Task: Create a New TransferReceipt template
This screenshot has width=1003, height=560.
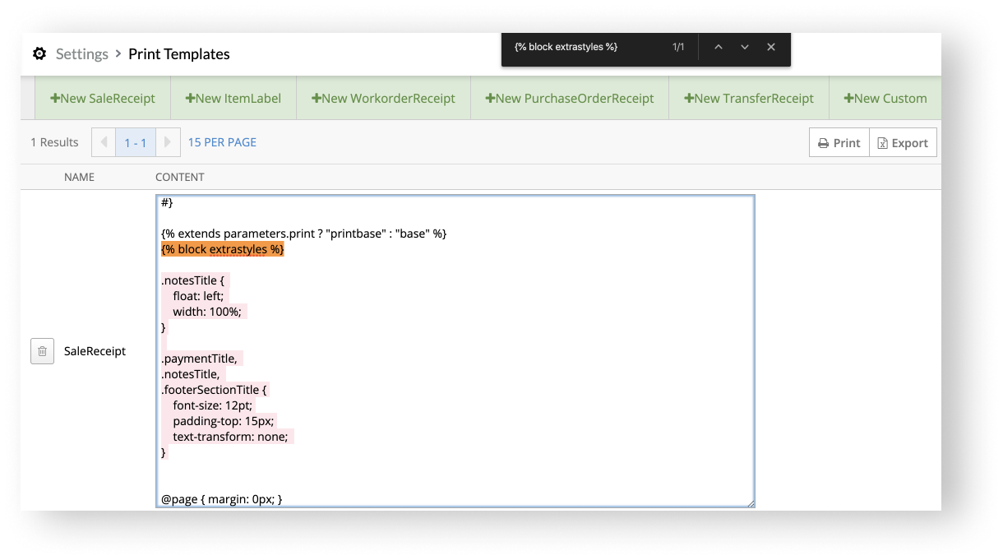Action: (x=749, y=98)
